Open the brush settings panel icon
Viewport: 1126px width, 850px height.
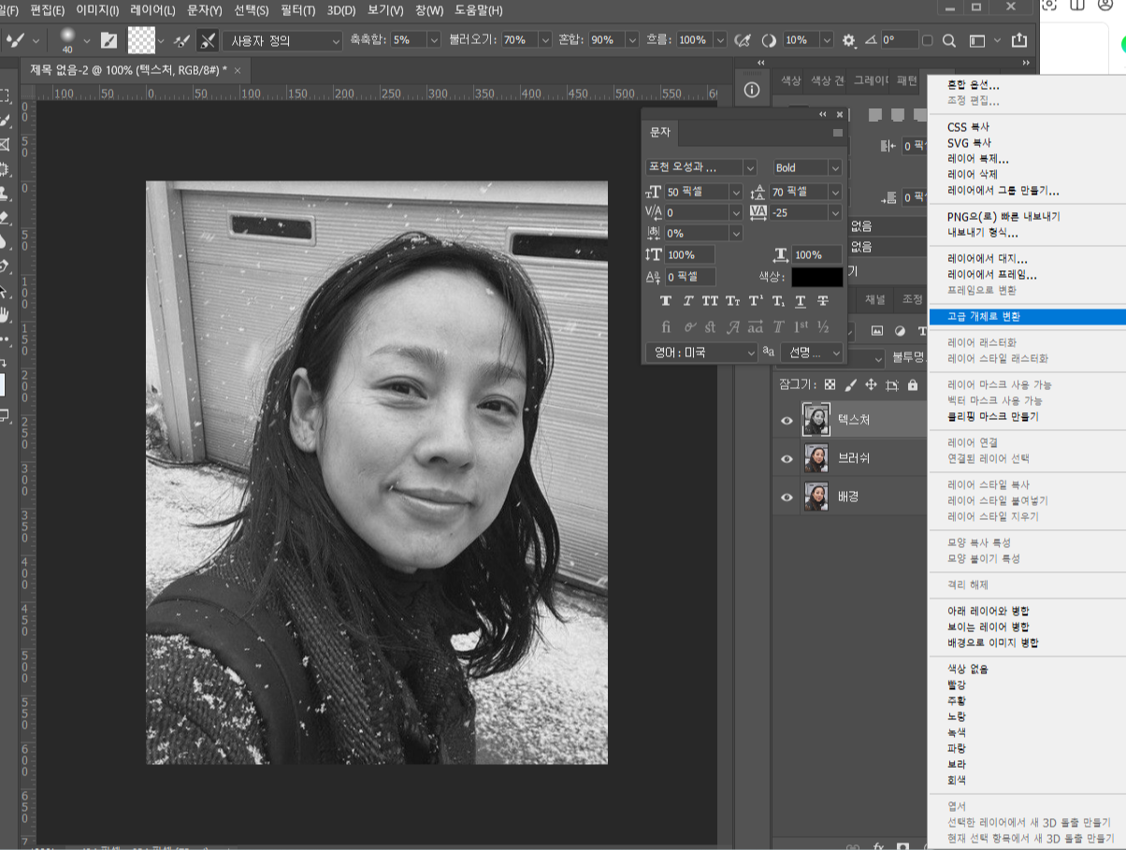coord(109,40)
